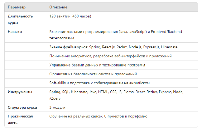The image size is (202, 129).
Task: Click the empty cell beside "Управление базами данных"
Action: [25, 65]
